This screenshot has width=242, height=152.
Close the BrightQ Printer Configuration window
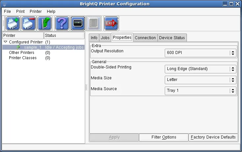point(237,4)
